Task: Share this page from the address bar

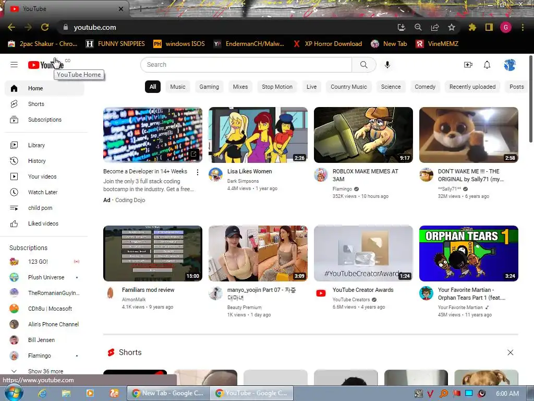Action: coord(435,27)
